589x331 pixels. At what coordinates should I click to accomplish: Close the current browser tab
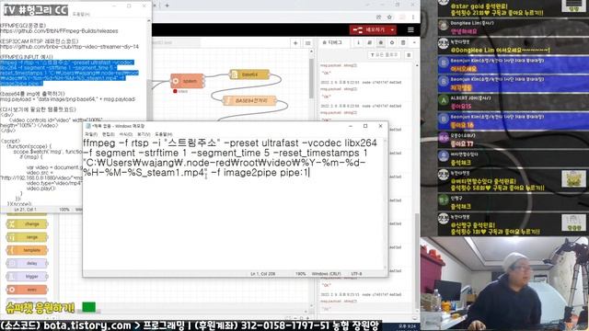155,6
